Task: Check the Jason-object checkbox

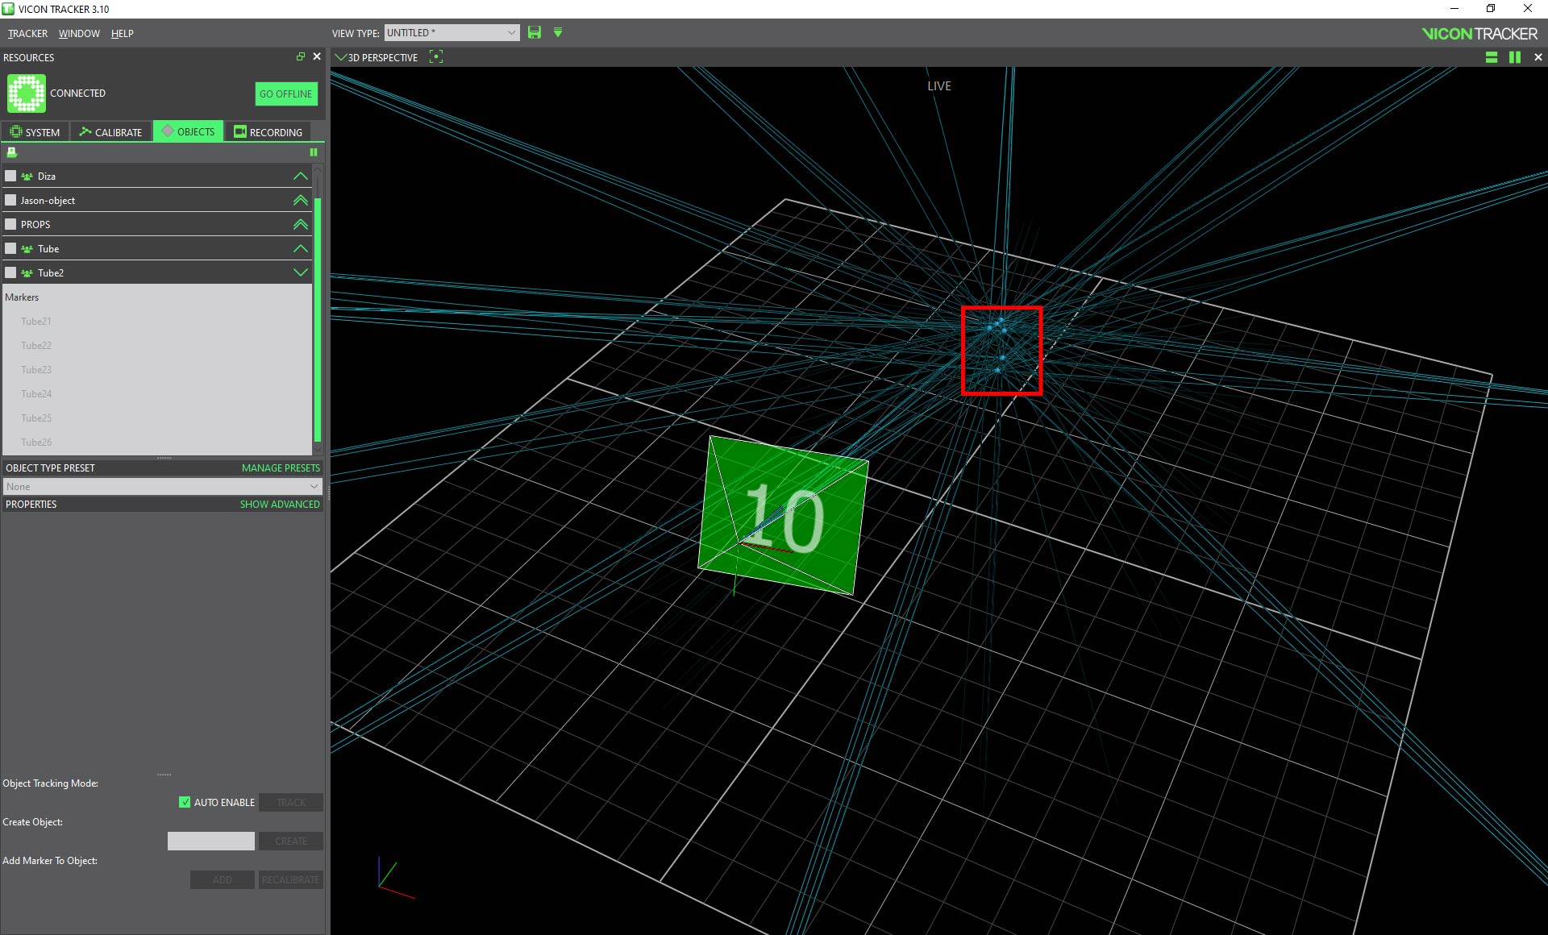Action: (10, 200)
